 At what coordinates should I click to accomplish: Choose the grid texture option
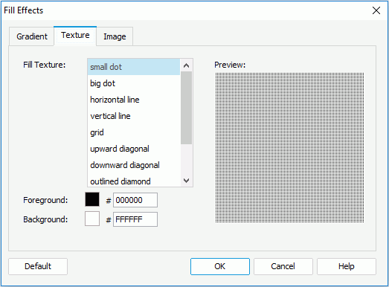(134, 132)
